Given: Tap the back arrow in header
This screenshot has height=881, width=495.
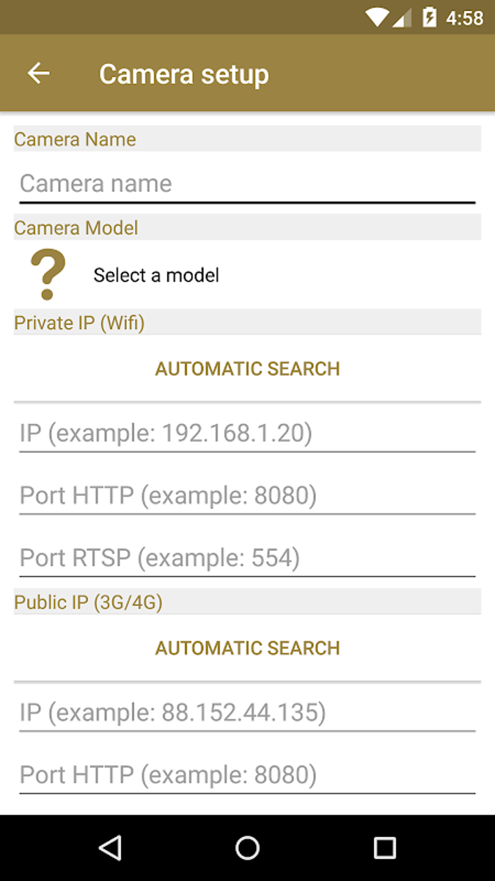Looking at the screenshot, I should click(x=39, y=73).
